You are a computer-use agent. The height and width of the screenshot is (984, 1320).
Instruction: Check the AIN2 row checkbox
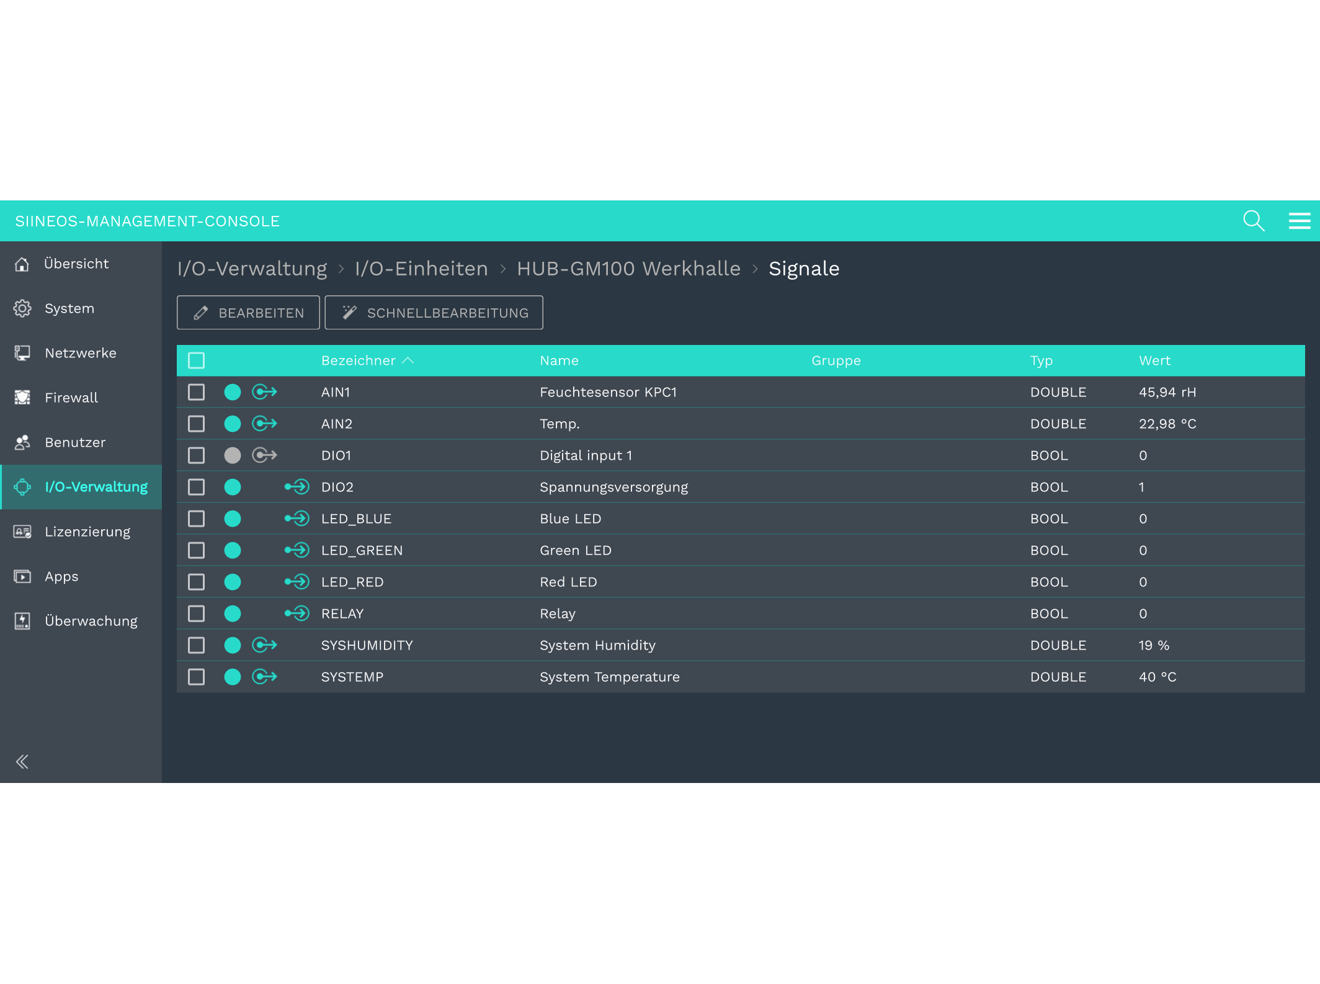coord(197,424)
